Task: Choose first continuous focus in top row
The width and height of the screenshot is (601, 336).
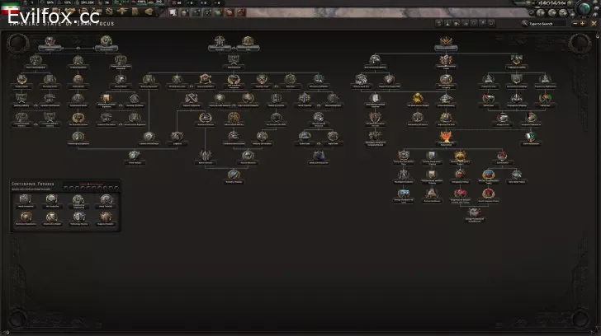Action: tap(25, 200)
